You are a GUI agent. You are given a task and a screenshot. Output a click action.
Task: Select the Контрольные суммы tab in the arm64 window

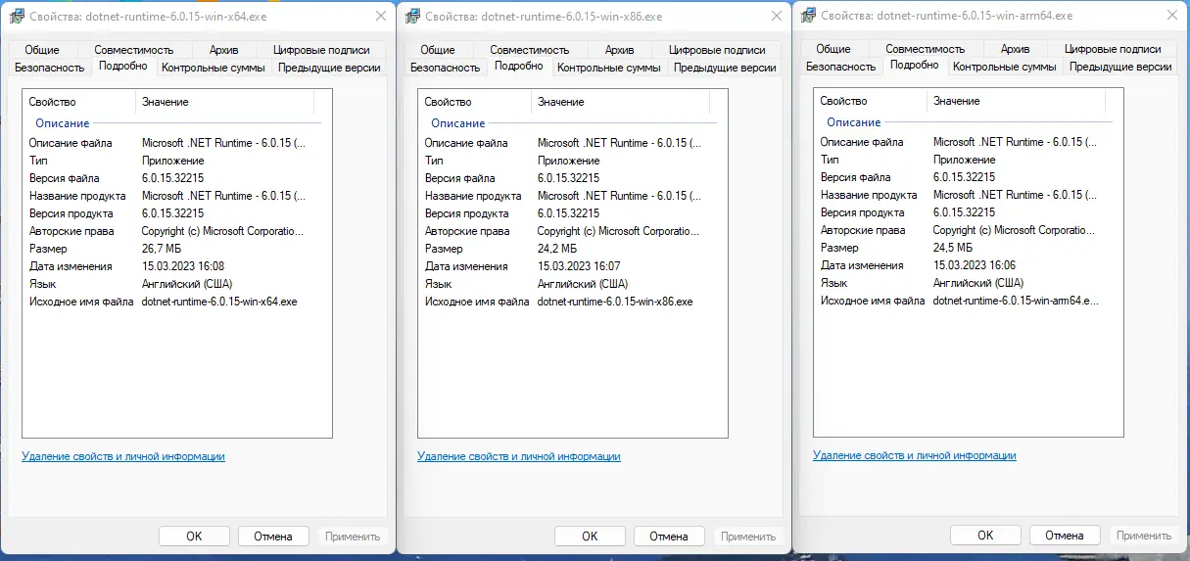[1004, 67]
